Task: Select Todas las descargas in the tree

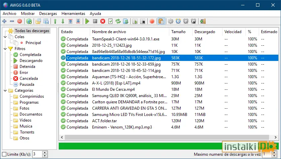Action: [32, 31]
